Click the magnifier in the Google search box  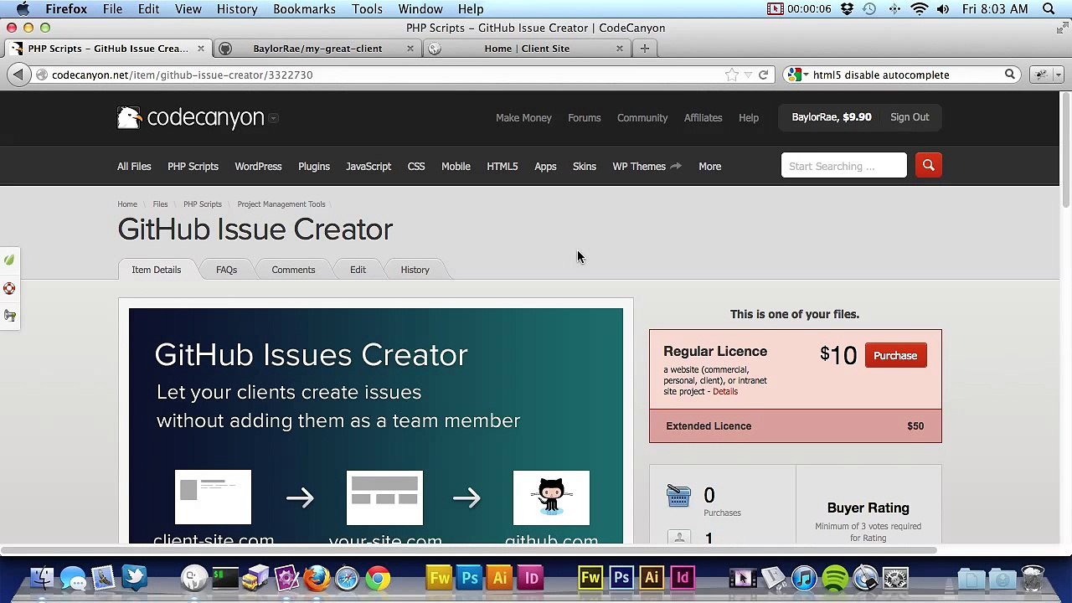tap(1010, 75)
